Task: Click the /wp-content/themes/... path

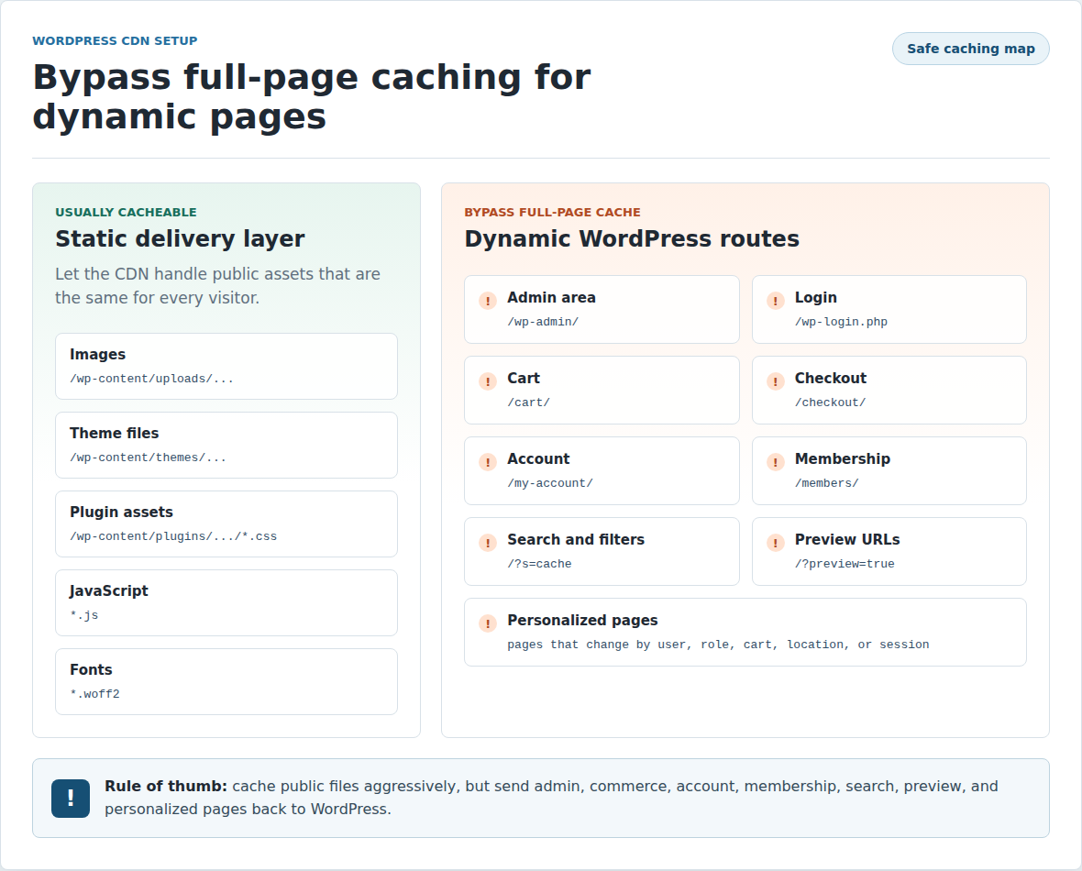Action: pos(148,458)
